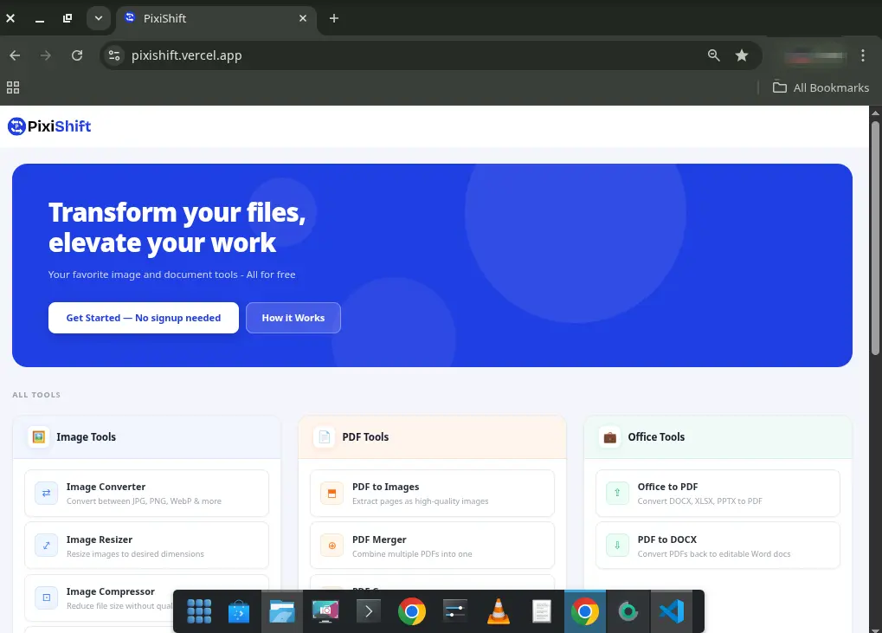Open the settings sliders app in dock
The image size is (882, 633).
(x=454, y=611)
